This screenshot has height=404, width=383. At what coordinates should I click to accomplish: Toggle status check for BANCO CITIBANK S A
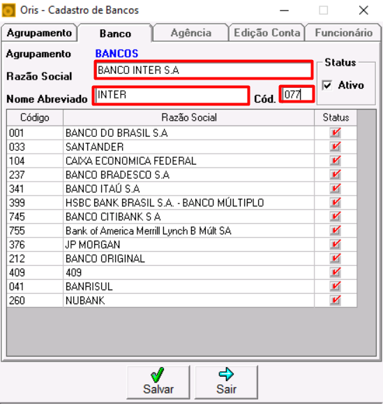(x=336, y=216)
